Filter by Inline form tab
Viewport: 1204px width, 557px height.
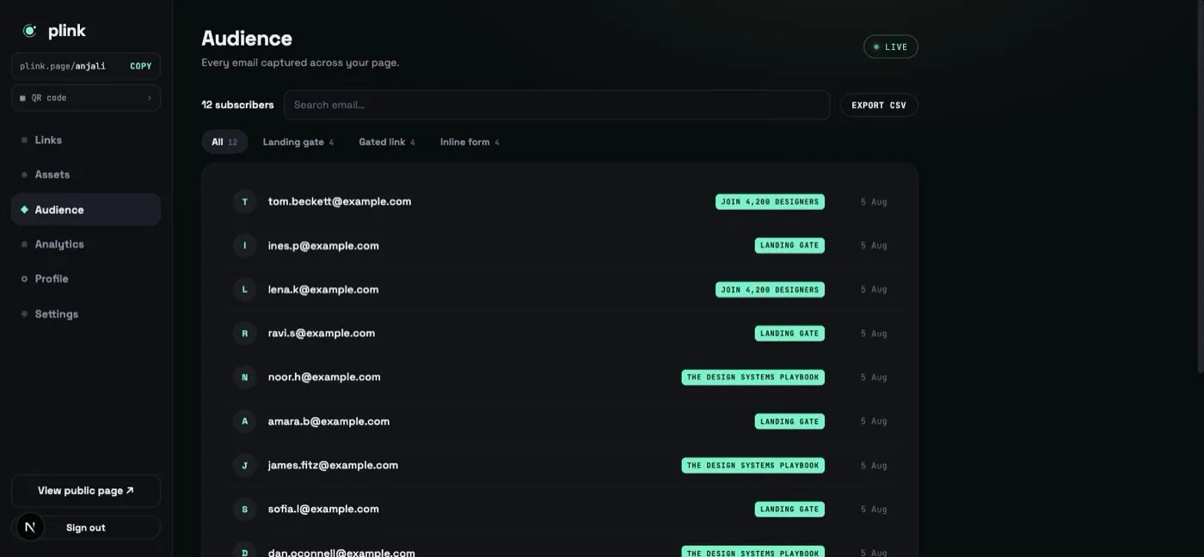pyautogui.click(x=470, y=142)
